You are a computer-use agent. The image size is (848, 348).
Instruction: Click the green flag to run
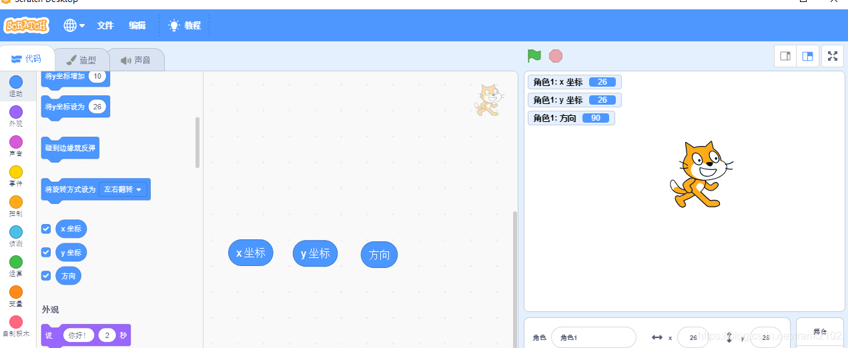tap(534, 56)
